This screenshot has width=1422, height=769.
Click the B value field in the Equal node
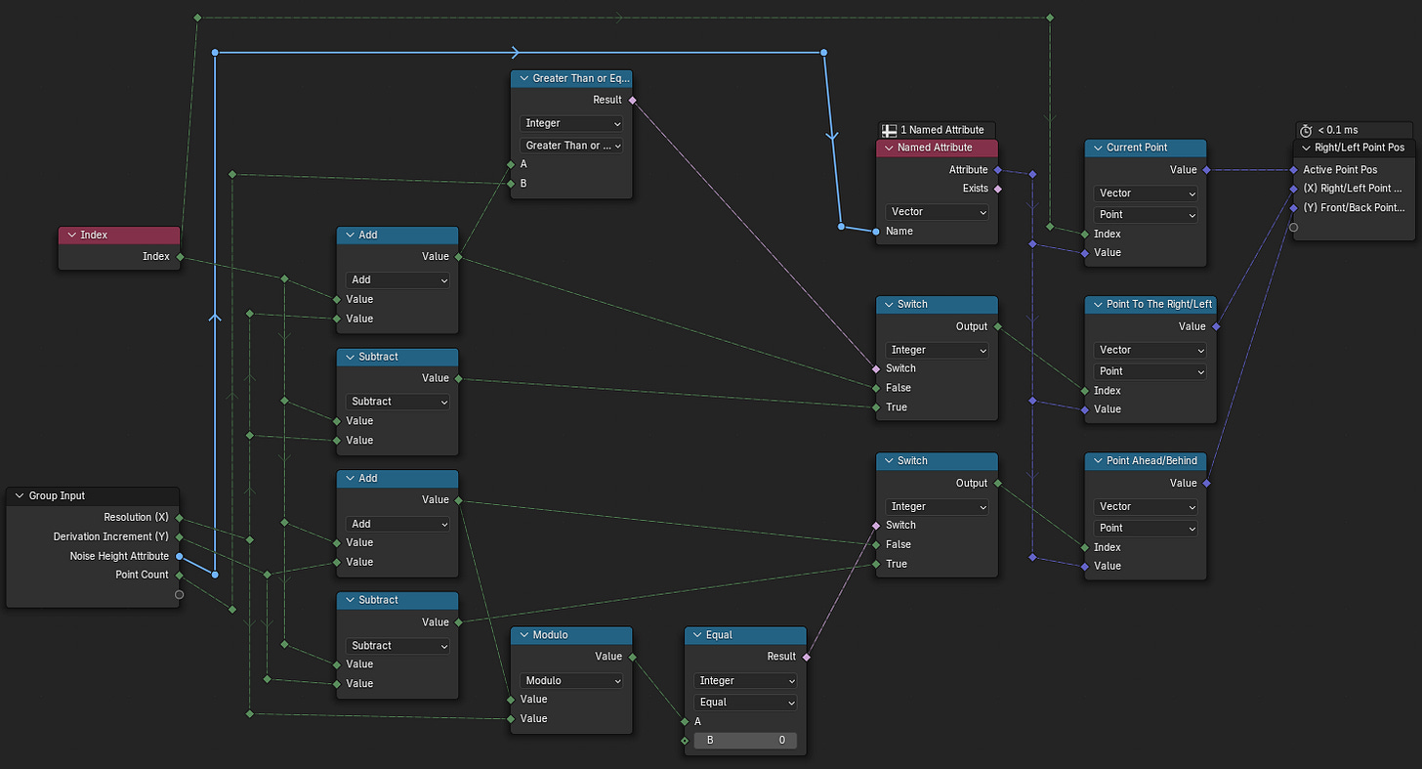[x=746, y=741]
